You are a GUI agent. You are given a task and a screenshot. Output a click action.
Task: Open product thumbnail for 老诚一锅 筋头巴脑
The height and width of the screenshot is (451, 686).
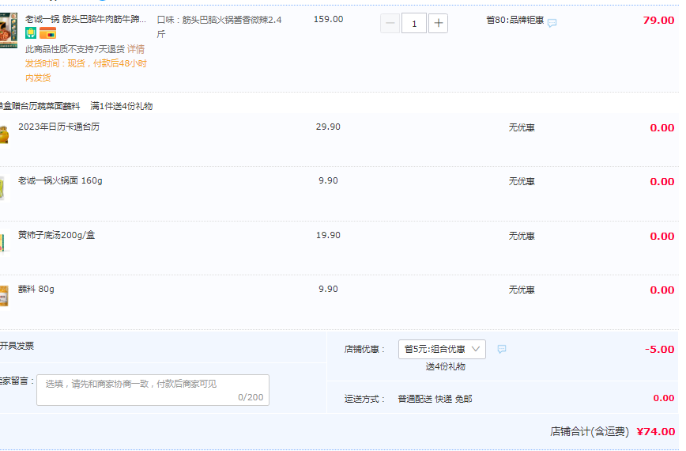tap(9, 30)
